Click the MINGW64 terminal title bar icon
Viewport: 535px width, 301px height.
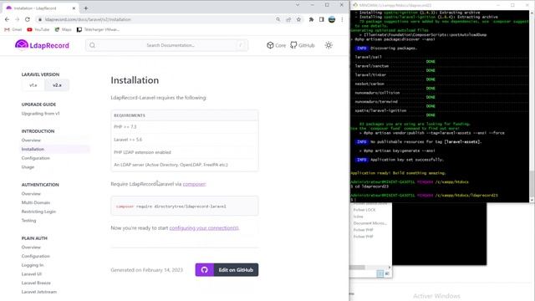coord(355,5)
